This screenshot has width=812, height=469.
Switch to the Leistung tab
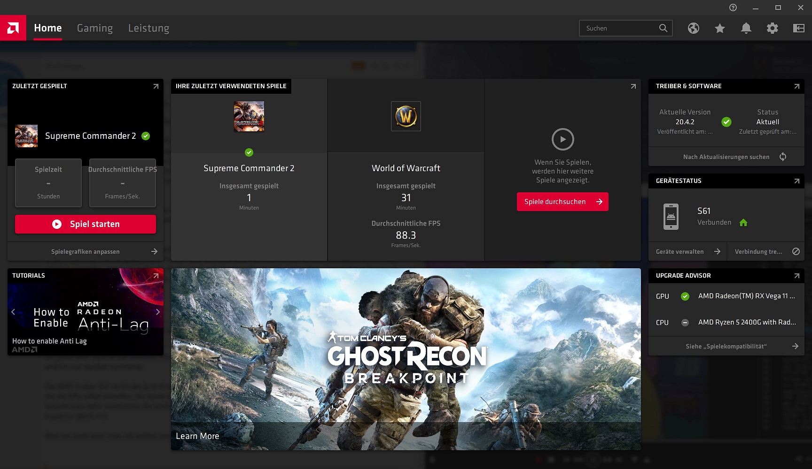coord(149,28)
